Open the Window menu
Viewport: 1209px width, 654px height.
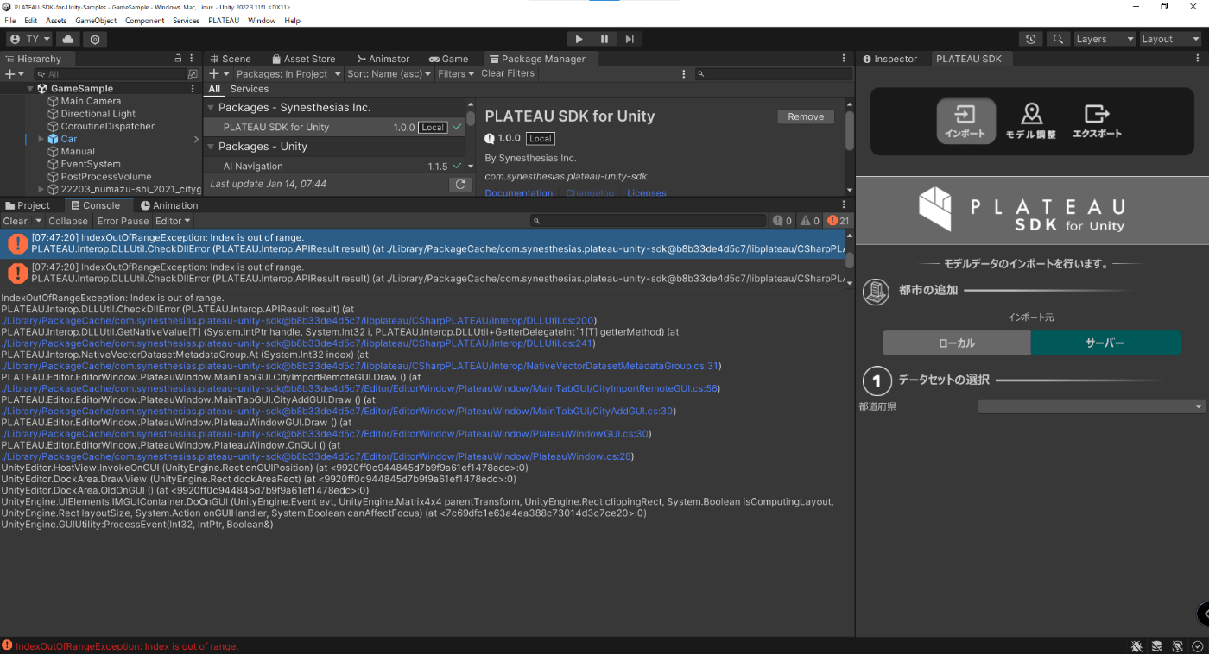point(262,20)
